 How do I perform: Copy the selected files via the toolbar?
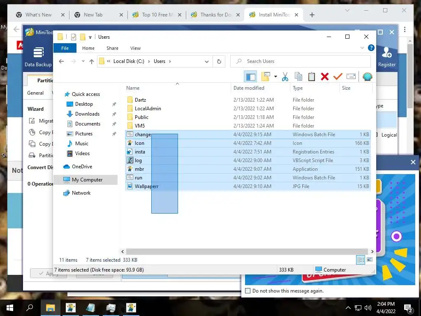pyautogui.click(x=298, y=77)
